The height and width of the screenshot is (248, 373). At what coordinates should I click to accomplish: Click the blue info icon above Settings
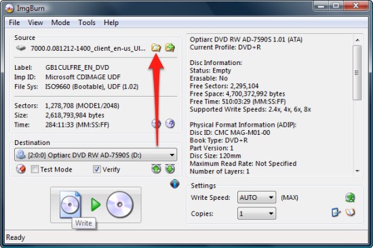point(174,184)
